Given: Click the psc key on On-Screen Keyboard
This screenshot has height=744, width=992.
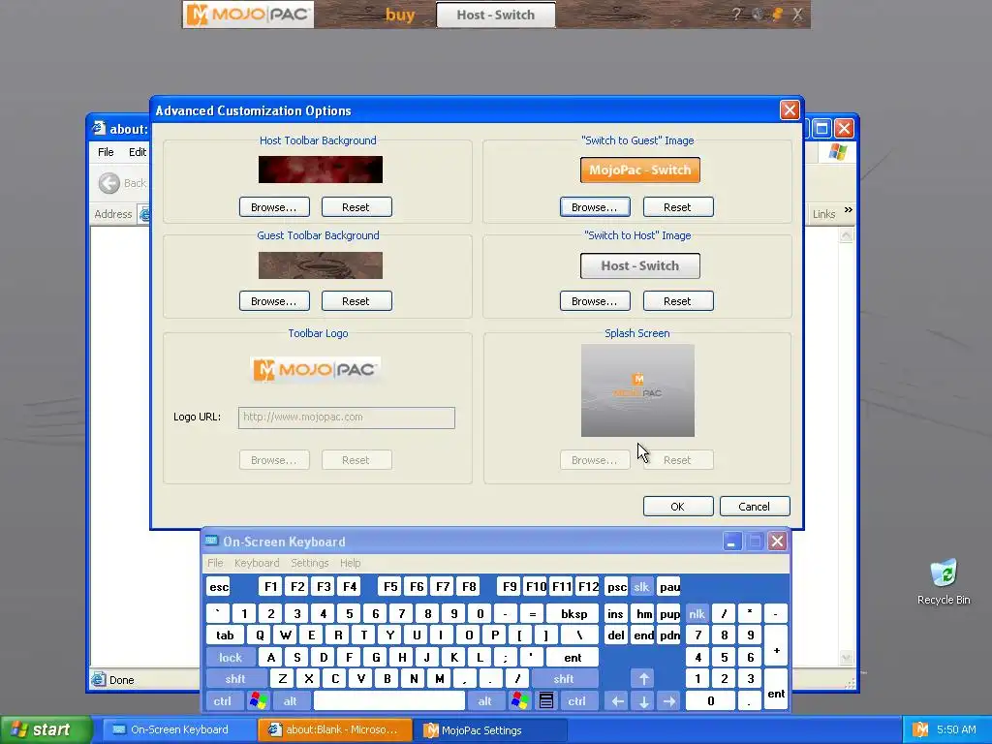Looking at the screenshot, I should (616, 587).
